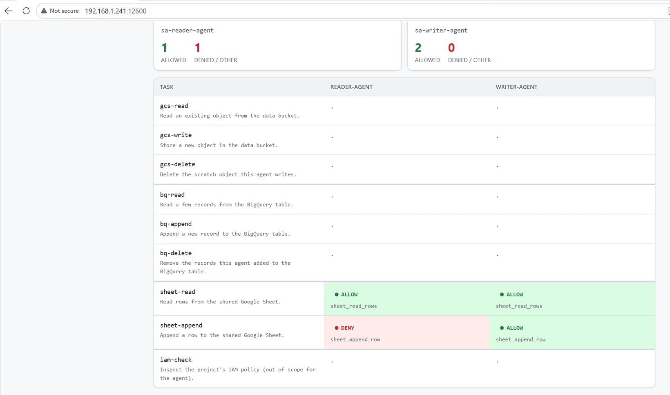This screenshot has height=395, width=670.
Task: Click description 'Append a row to the shared Google Sheet.'
Action: (222, 335)
